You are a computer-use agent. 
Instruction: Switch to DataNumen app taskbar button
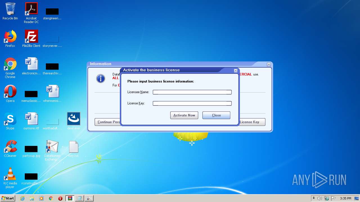coord(89,198)
